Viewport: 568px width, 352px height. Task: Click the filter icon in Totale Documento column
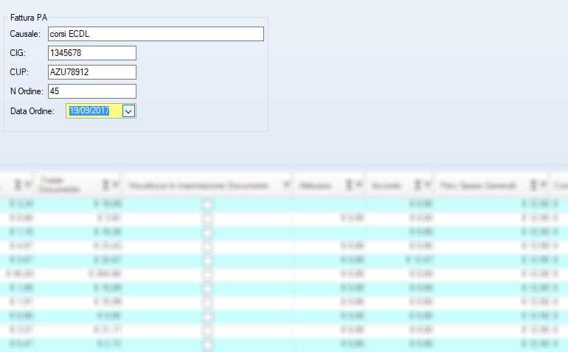[114, 185]
